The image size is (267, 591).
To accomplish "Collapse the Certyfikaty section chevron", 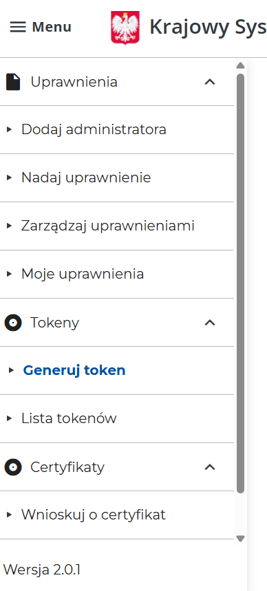I will [x=210, y=467].
